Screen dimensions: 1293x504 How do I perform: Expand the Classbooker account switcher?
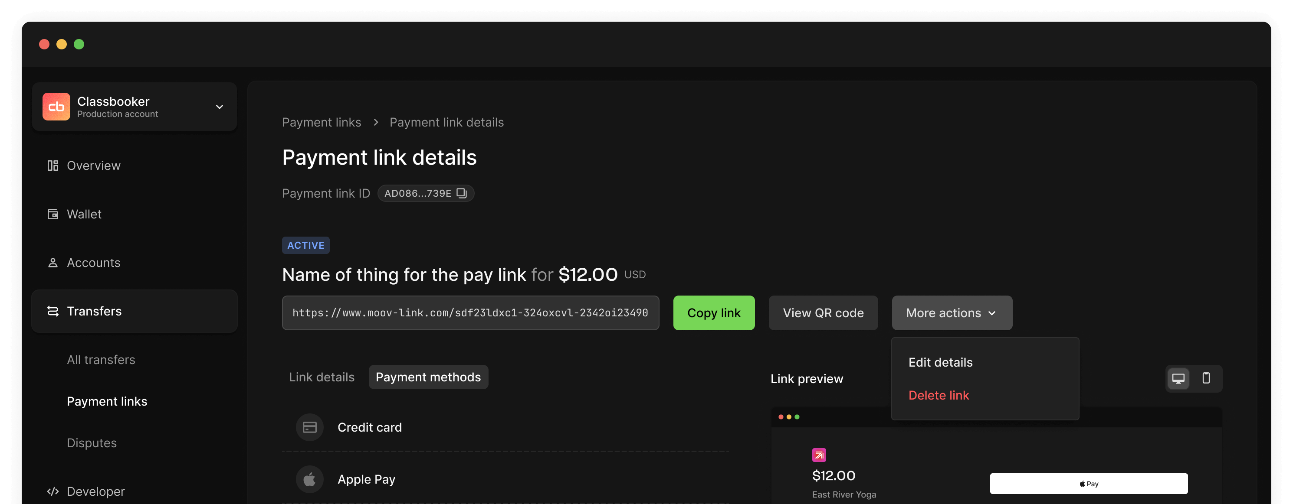pos(219,105)
